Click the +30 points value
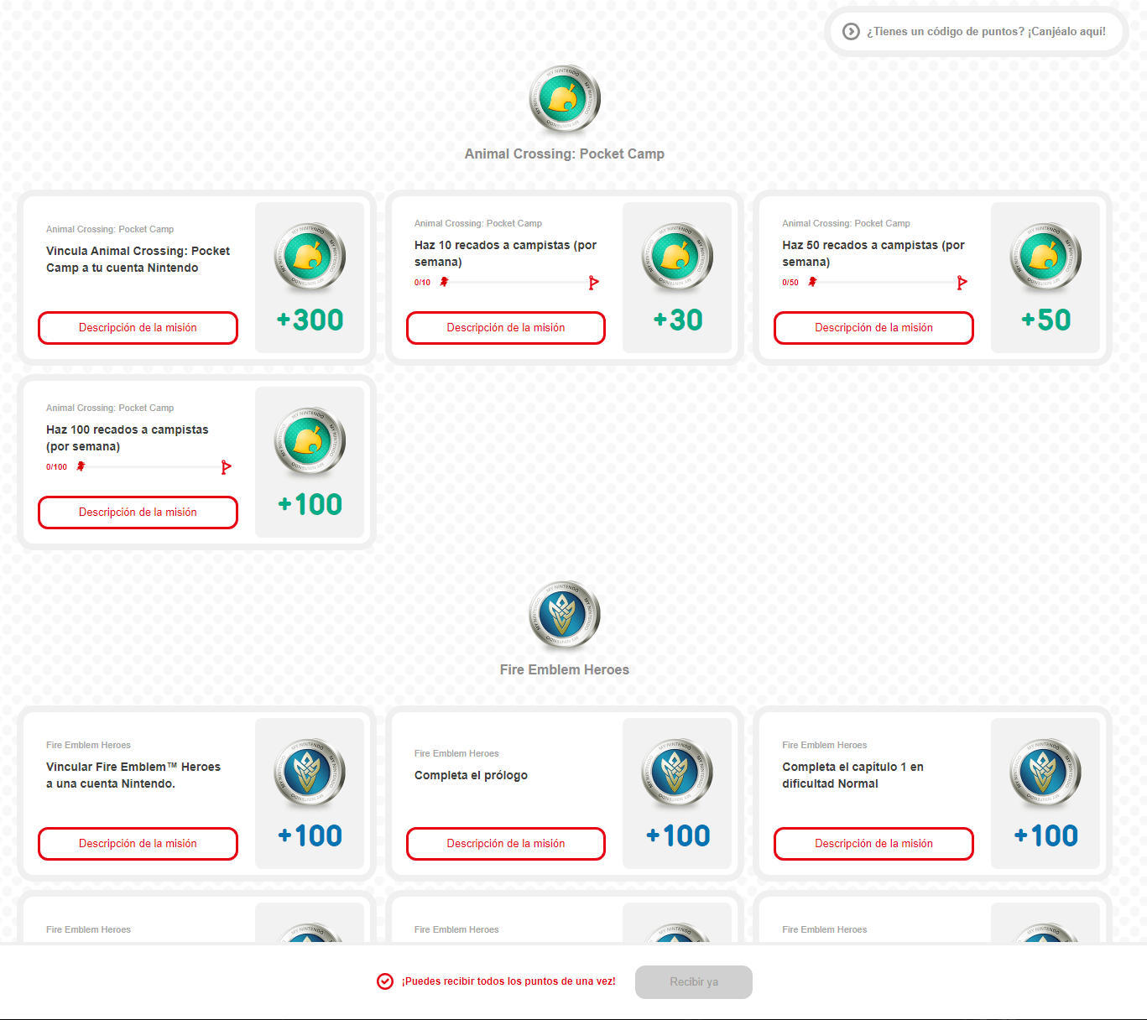 click(x=677, y=320)
